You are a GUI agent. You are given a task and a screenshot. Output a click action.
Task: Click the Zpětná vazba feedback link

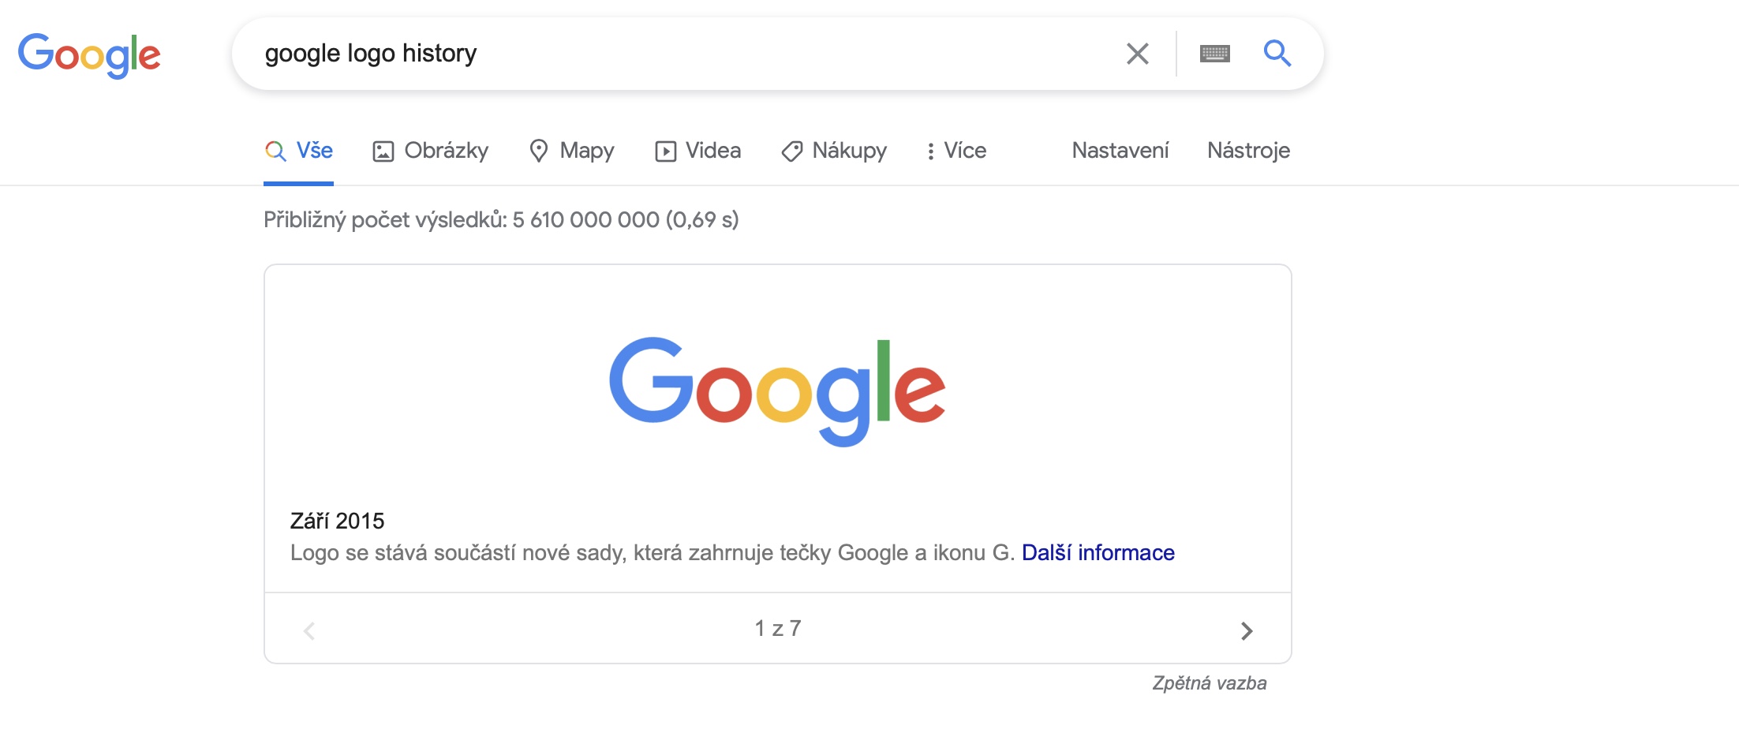(x=1210, y=683)
